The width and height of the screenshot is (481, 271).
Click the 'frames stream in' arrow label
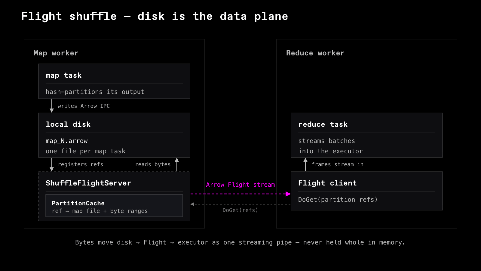338,164
